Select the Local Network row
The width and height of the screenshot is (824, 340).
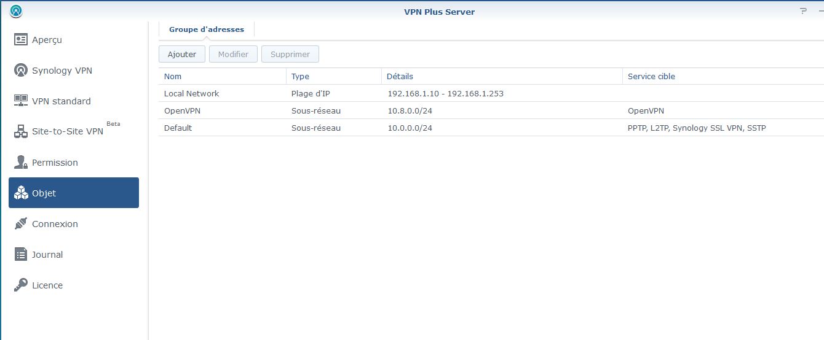coord(491,93)
